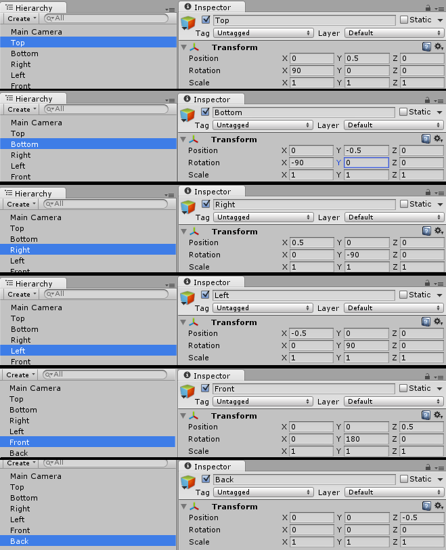Open the Static dropdown arrow for the Left object
This screenshot has height=550, width=446.
pos(440,295)
